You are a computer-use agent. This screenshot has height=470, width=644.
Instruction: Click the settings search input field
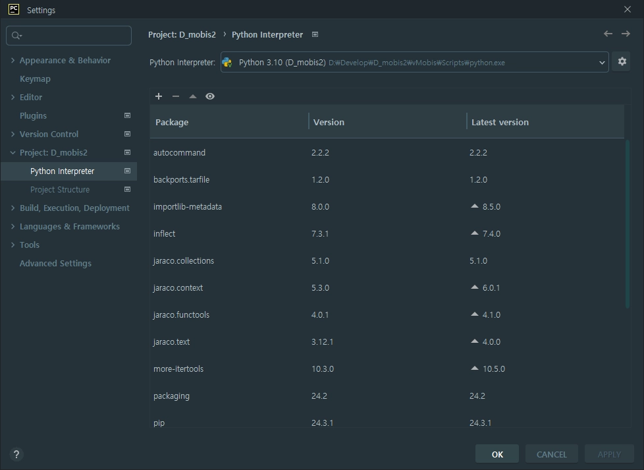pos(68,36)
